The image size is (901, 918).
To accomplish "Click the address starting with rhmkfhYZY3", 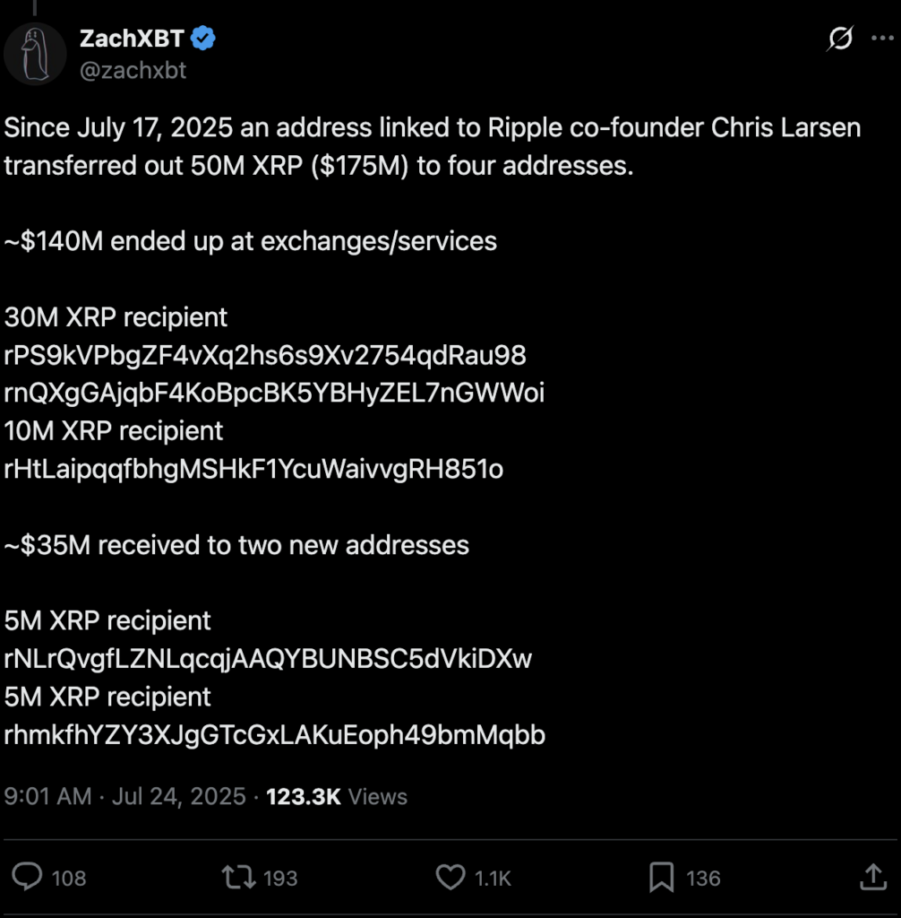I will [x=274, y=735].
